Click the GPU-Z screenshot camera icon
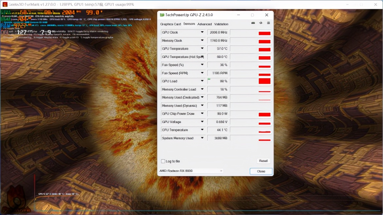 (253, 23)
